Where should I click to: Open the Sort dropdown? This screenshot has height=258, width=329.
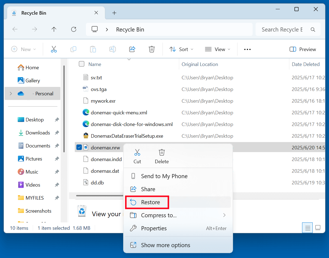(x=181, y=49)
